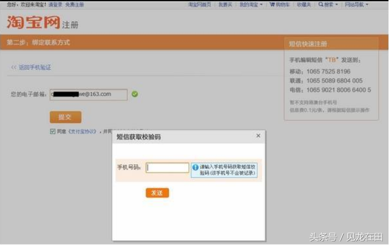Click the 请输入手机号码获取短信校验码 hint text
Image resolution: width=389 pixels, height=245 pixels.
coord(228,170)
